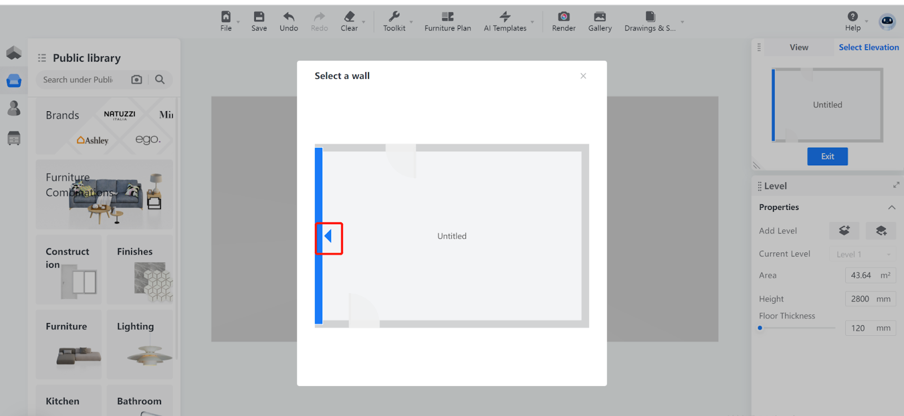904x416 pixels.
Task: Select the right wall in the dialog
Action: (585, 236)
